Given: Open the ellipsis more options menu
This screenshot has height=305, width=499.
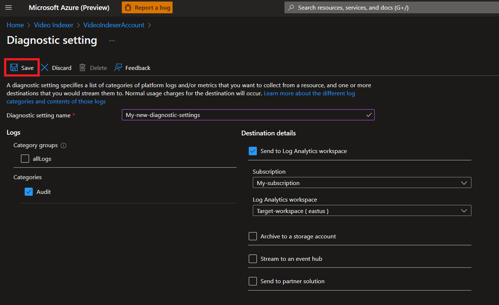Looking at the screenshot, I should coord(112,41).
